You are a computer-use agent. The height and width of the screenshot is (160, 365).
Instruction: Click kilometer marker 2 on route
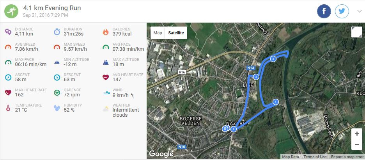pyautogui.click(x=273, y=59)
